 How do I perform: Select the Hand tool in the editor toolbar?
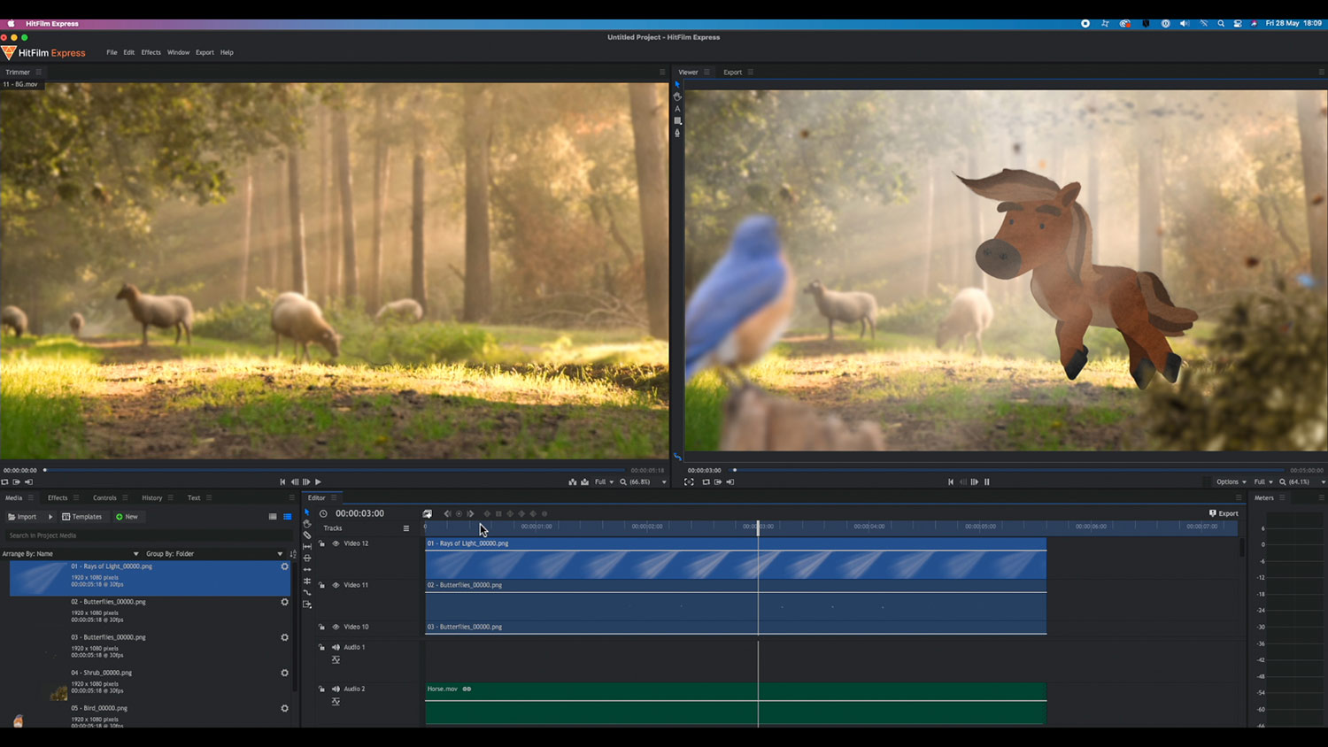[307, 524]
